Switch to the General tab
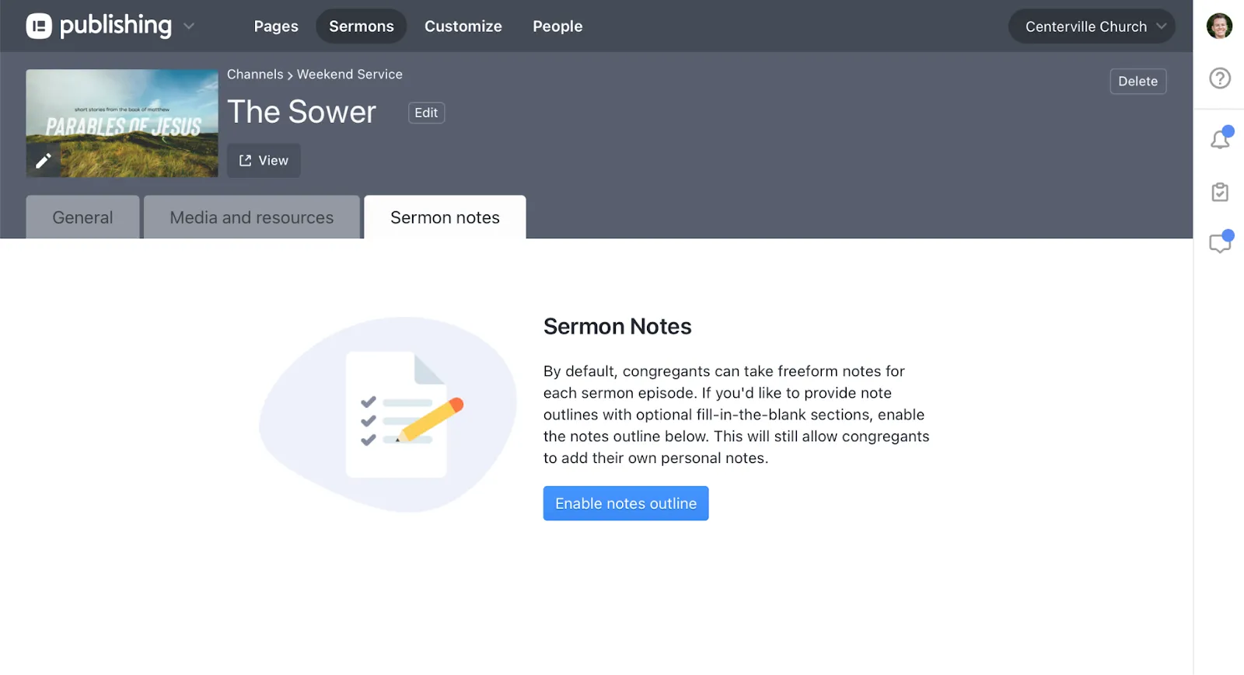This screenshot has width=1244, height=675. point(82,217)
